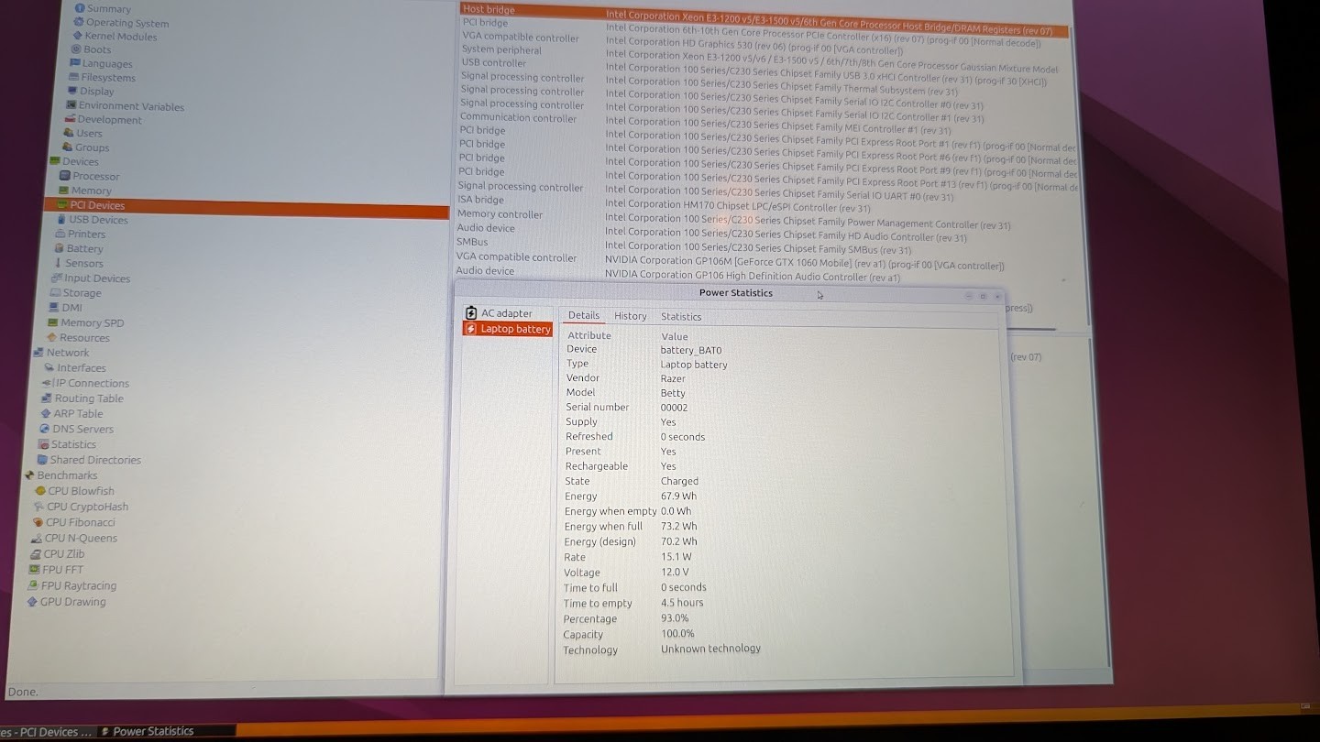This screenshot has height=742, width=1320.
Task: Switch to the History tab
Action: pyautogui.click(x=631, y=316)
